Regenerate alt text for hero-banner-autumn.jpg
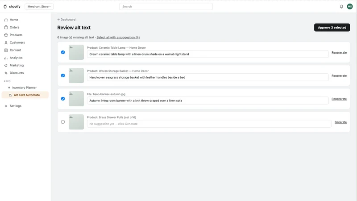The width and height of the screenshot is (357, 201). pos(339,99)
